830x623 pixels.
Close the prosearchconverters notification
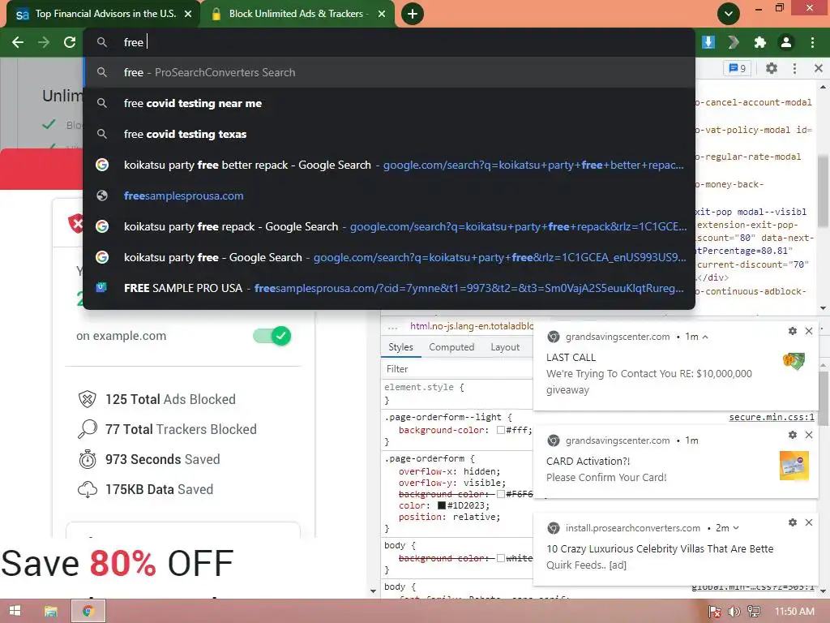(x=809, y=522)
